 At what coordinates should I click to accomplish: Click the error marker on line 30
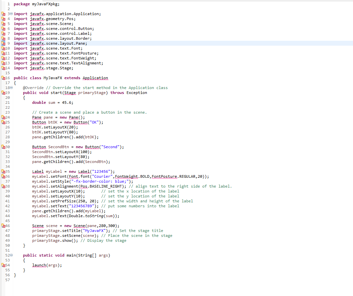click(x=3, y=147)
